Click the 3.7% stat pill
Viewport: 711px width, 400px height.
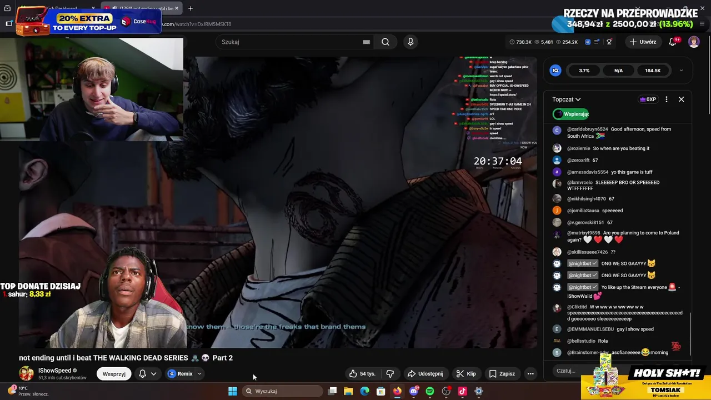tap(584, 71)
